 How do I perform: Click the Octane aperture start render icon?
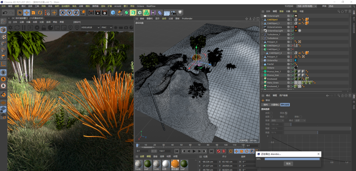pos(10,27)
